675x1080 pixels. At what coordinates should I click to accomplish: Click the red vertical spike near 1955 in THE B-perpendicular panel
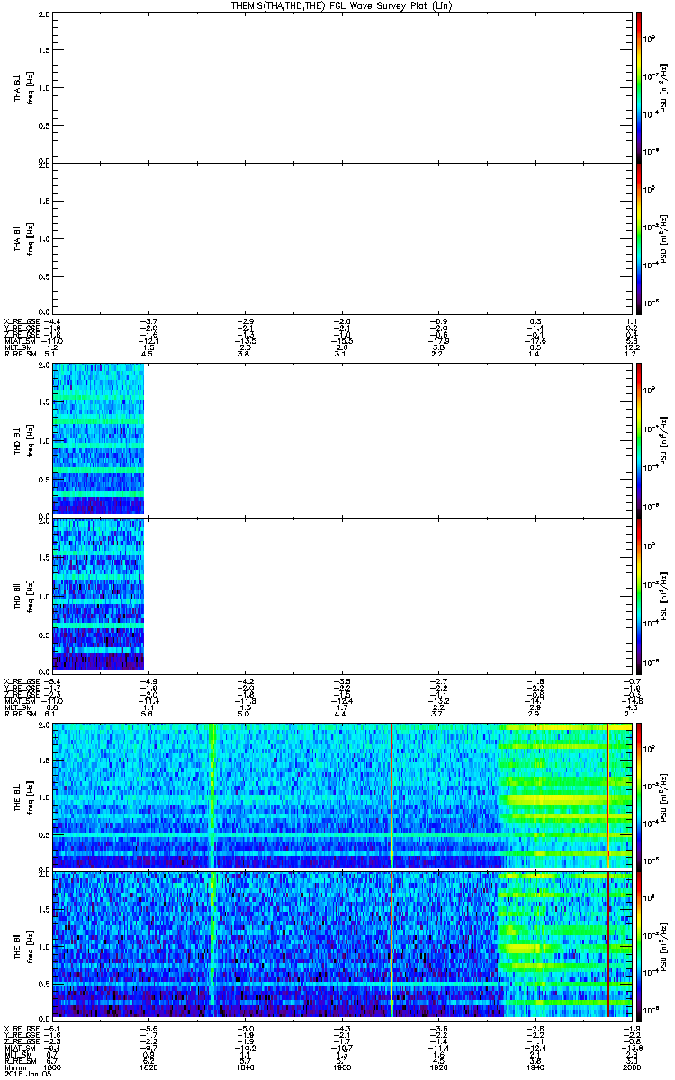[x=608, y=795]
